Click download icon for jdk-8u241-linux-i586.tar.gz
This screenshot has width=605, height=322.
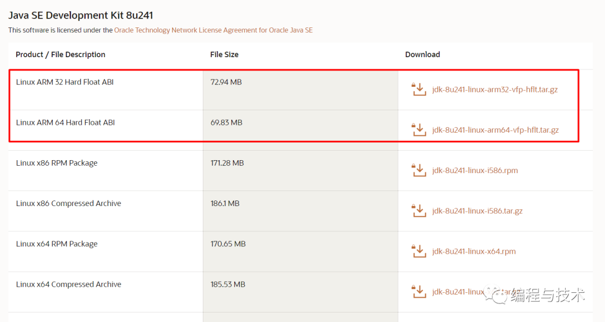pos(419,211)
